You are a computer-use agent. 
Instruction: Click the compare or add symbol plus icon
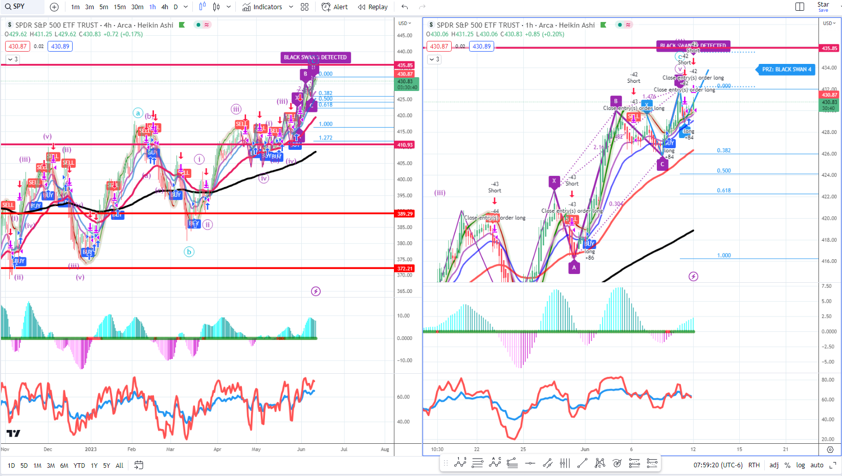click(x=54, y=7)
